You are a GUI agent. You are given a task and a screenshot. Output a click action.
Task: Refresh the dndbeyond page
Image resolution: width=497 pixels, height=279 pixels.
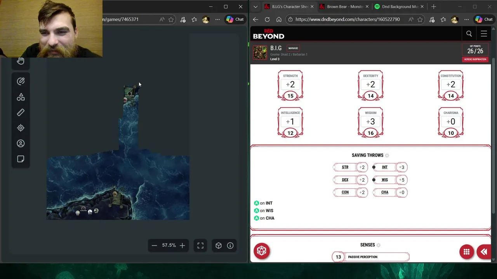[x=267, y=19]
